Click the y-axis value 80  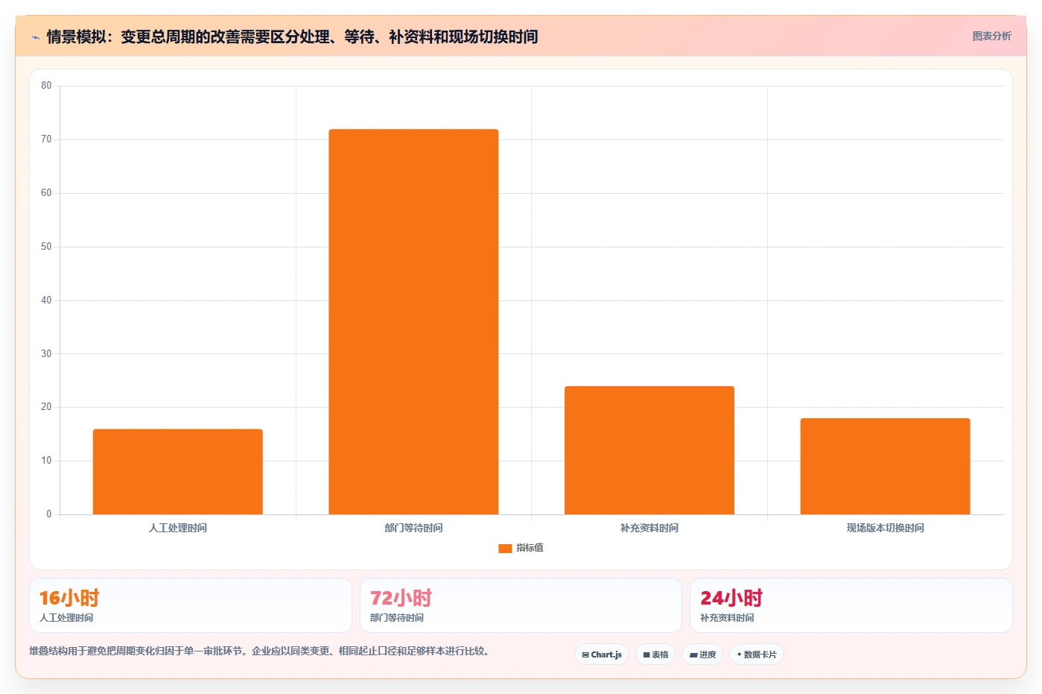click(x=46, y=86)
